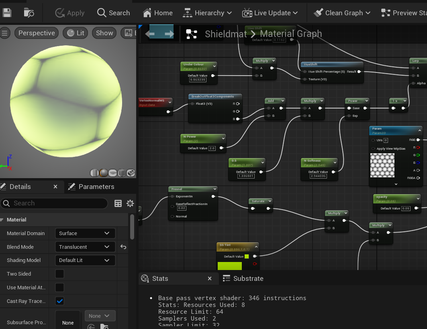Edit opacity default value 0.05

[x=406, y=208]
